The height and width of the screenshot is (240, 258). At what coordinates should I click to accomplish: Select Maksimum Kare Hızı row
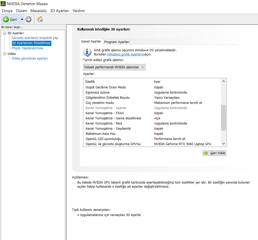(152, 134)
